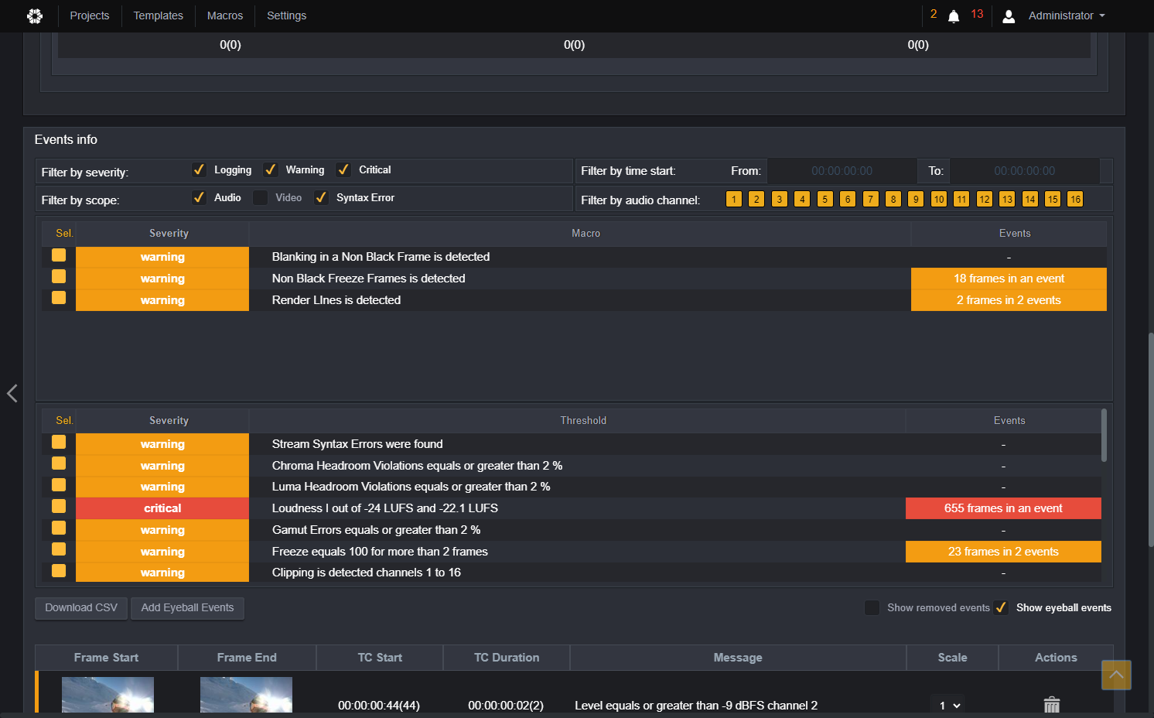Click the application logo icon
Screen dimensions: 1154x718
tap(35, 15)
